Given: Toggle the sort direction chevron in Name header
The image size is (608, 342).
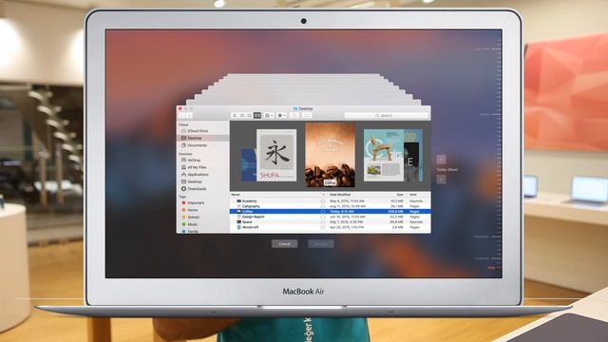Looking at the screenshot, I should (323, 195).
